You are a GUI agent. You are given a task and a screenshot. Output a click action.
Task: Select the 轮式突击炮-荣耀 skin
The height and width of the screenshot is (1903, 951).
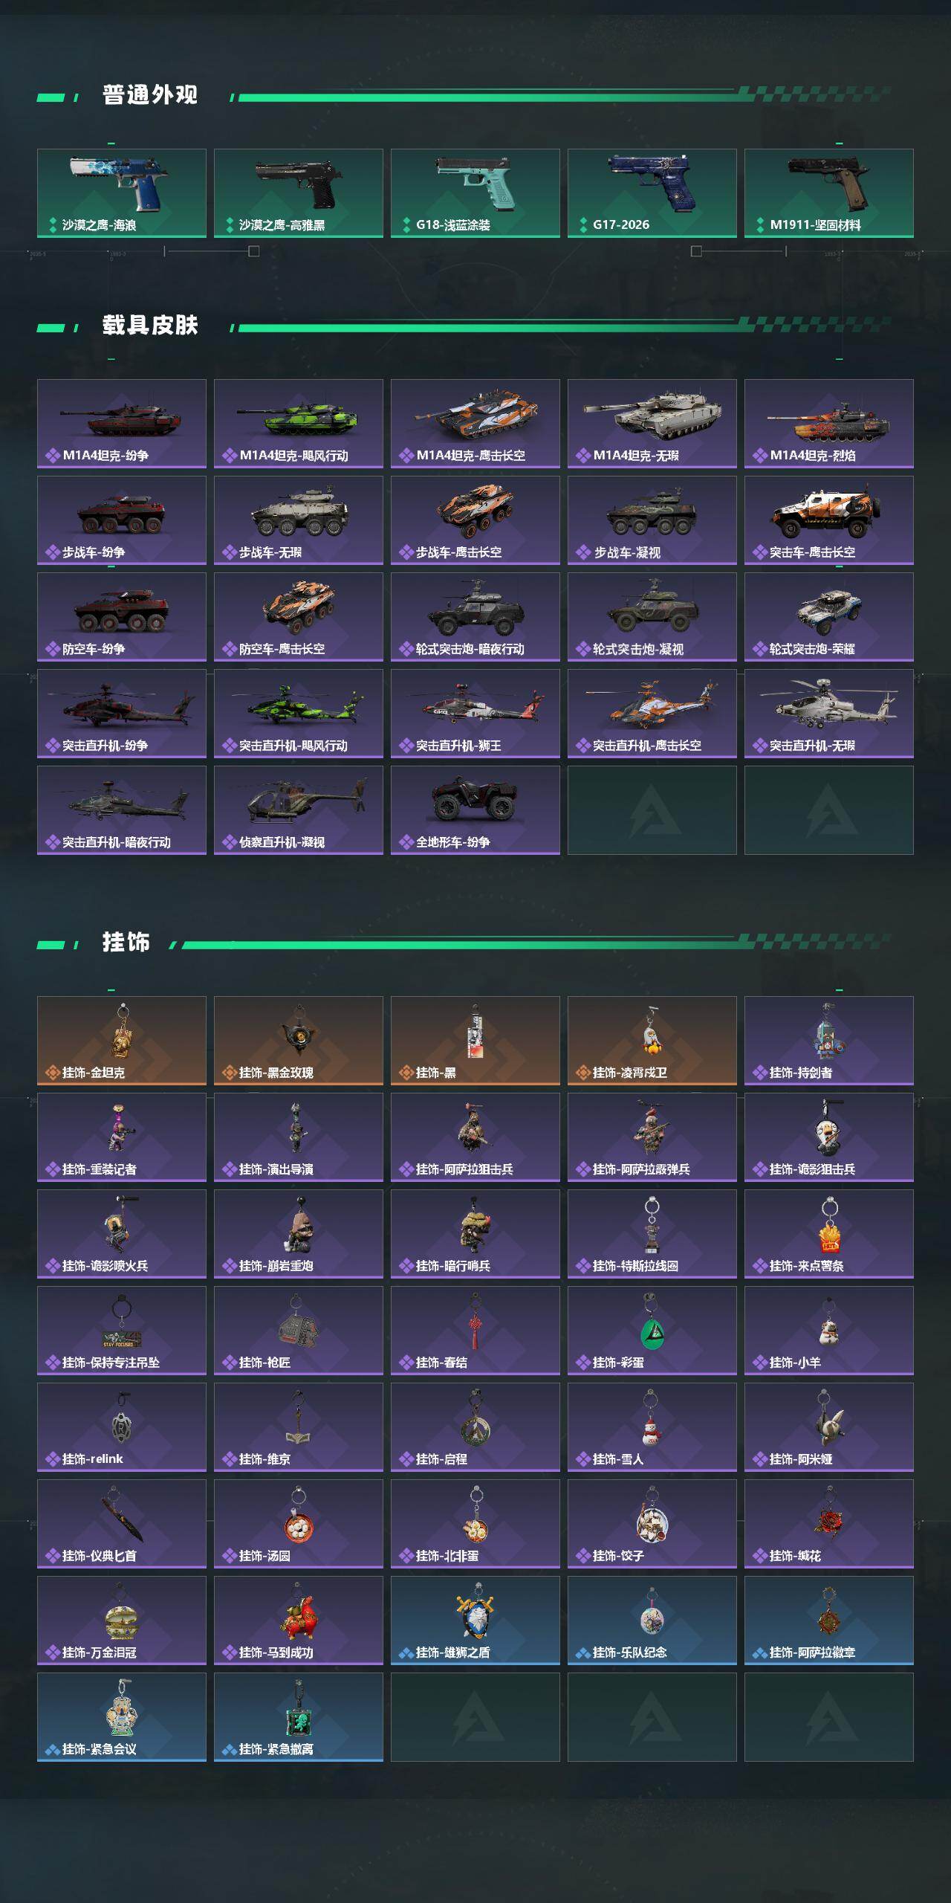(x=829, y=617)
